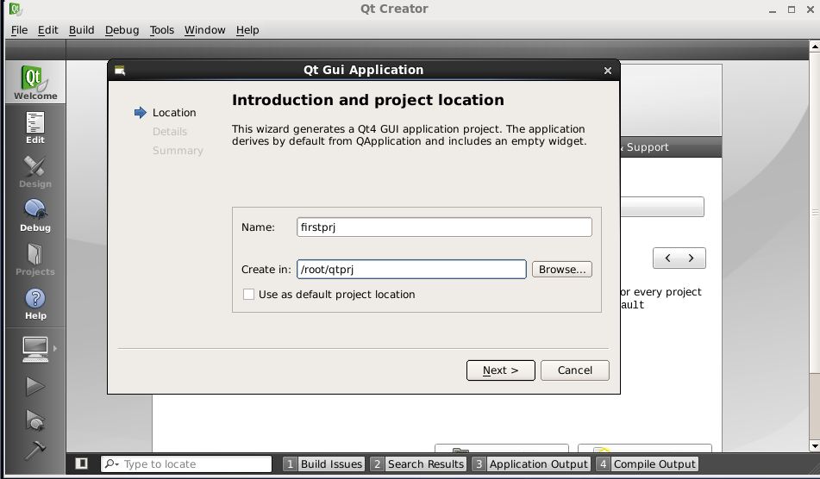Viewport: 820px width, 479px height.
Task: Click the Next button
Action: click(500, 370)
